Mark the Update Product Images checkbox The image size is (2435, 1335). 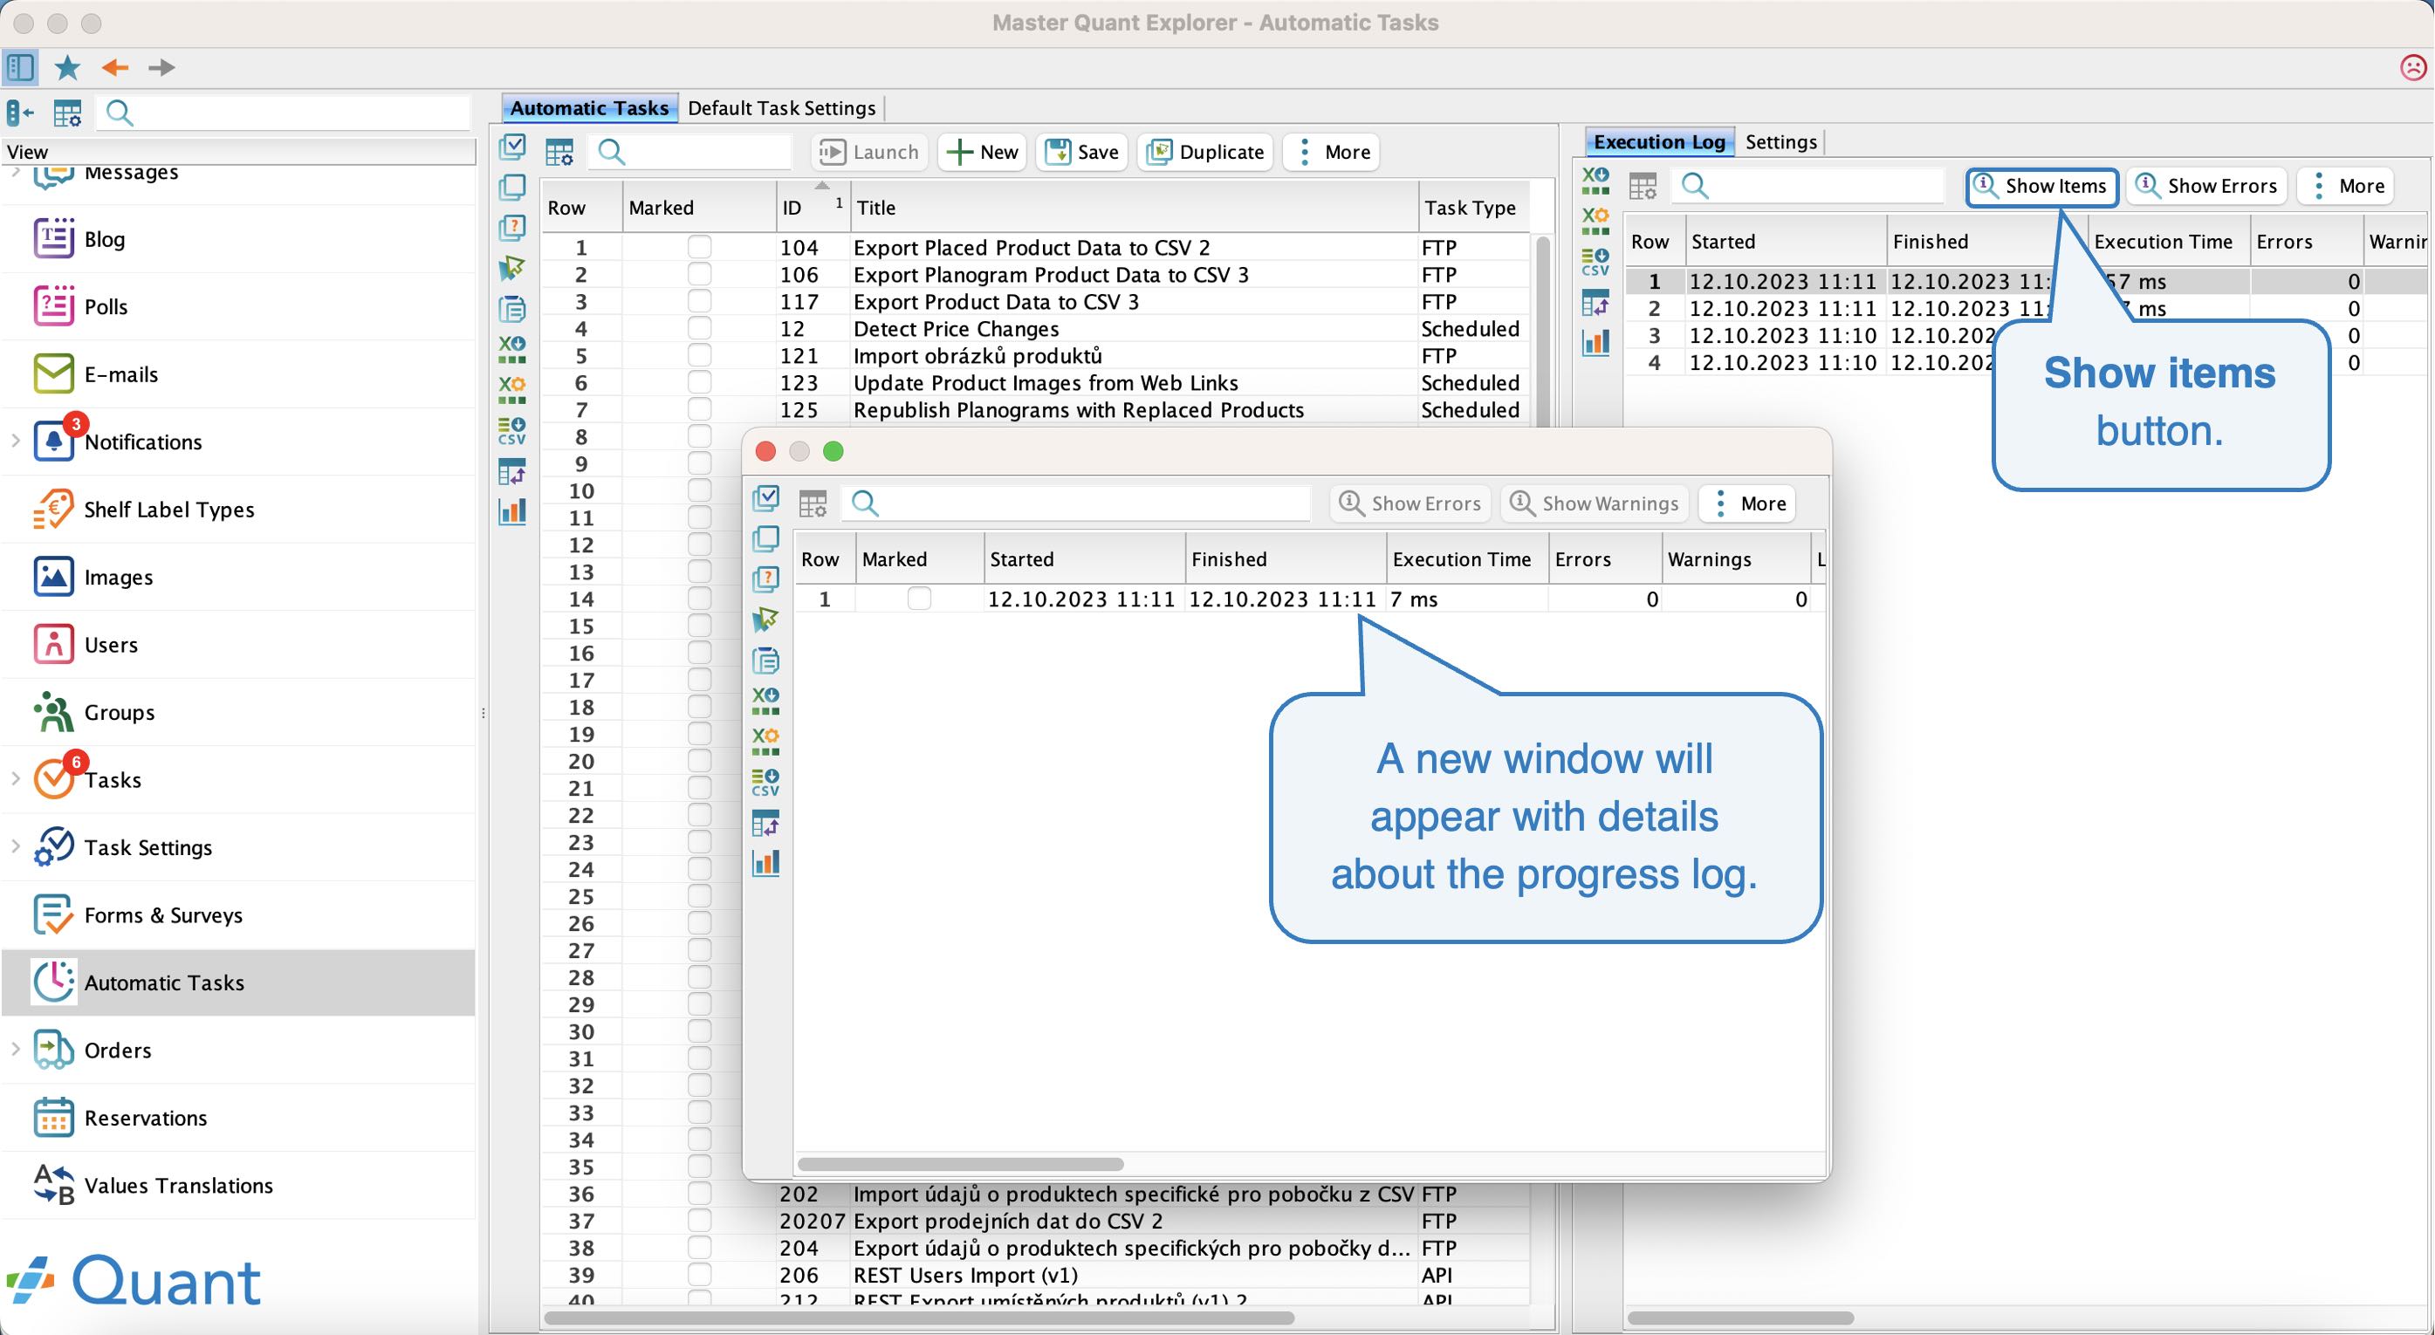(699, 383)
